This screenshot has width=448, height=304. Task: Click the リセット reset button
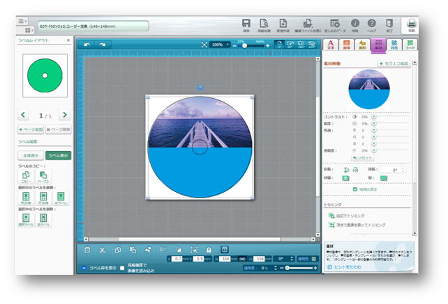[x=363, y=158]
